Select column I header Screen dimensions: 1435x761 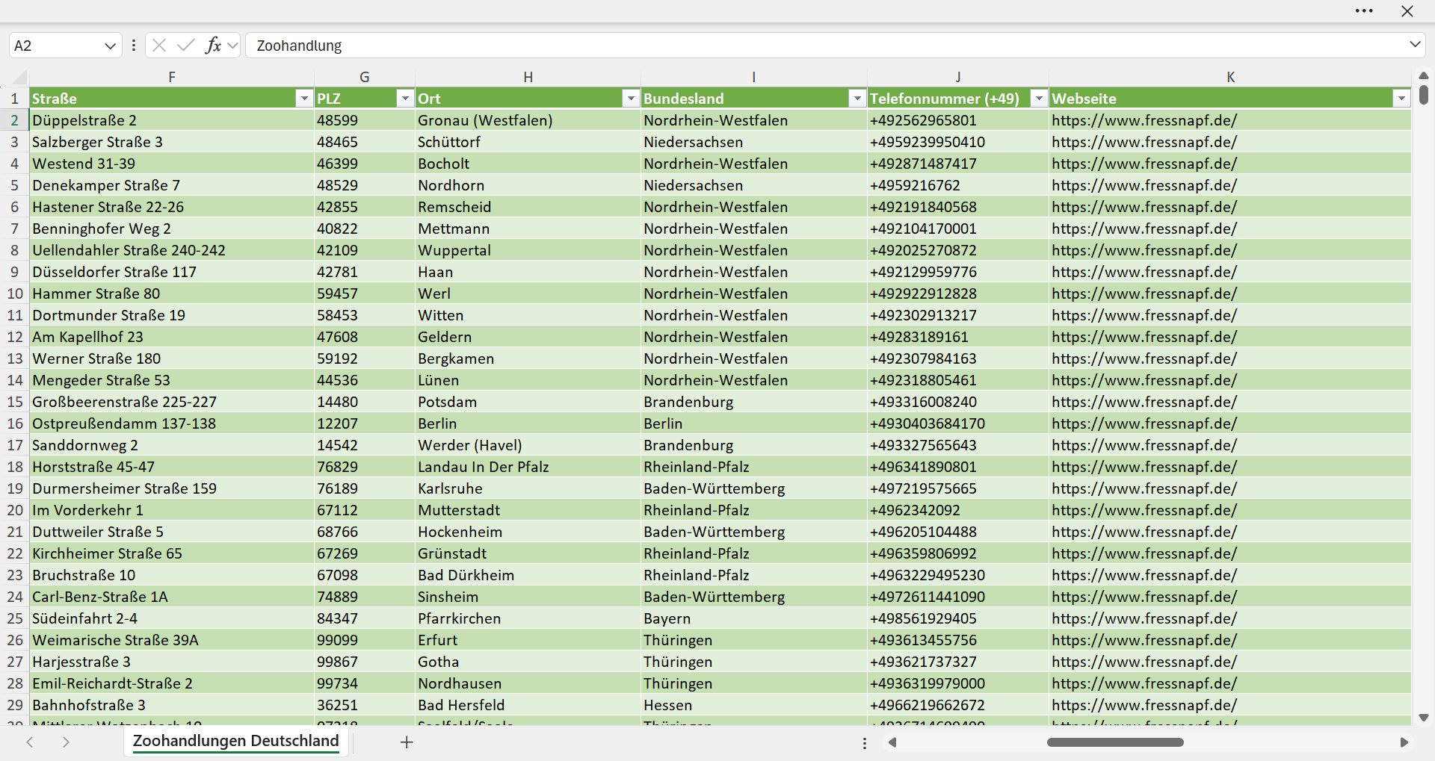point(754,77)
